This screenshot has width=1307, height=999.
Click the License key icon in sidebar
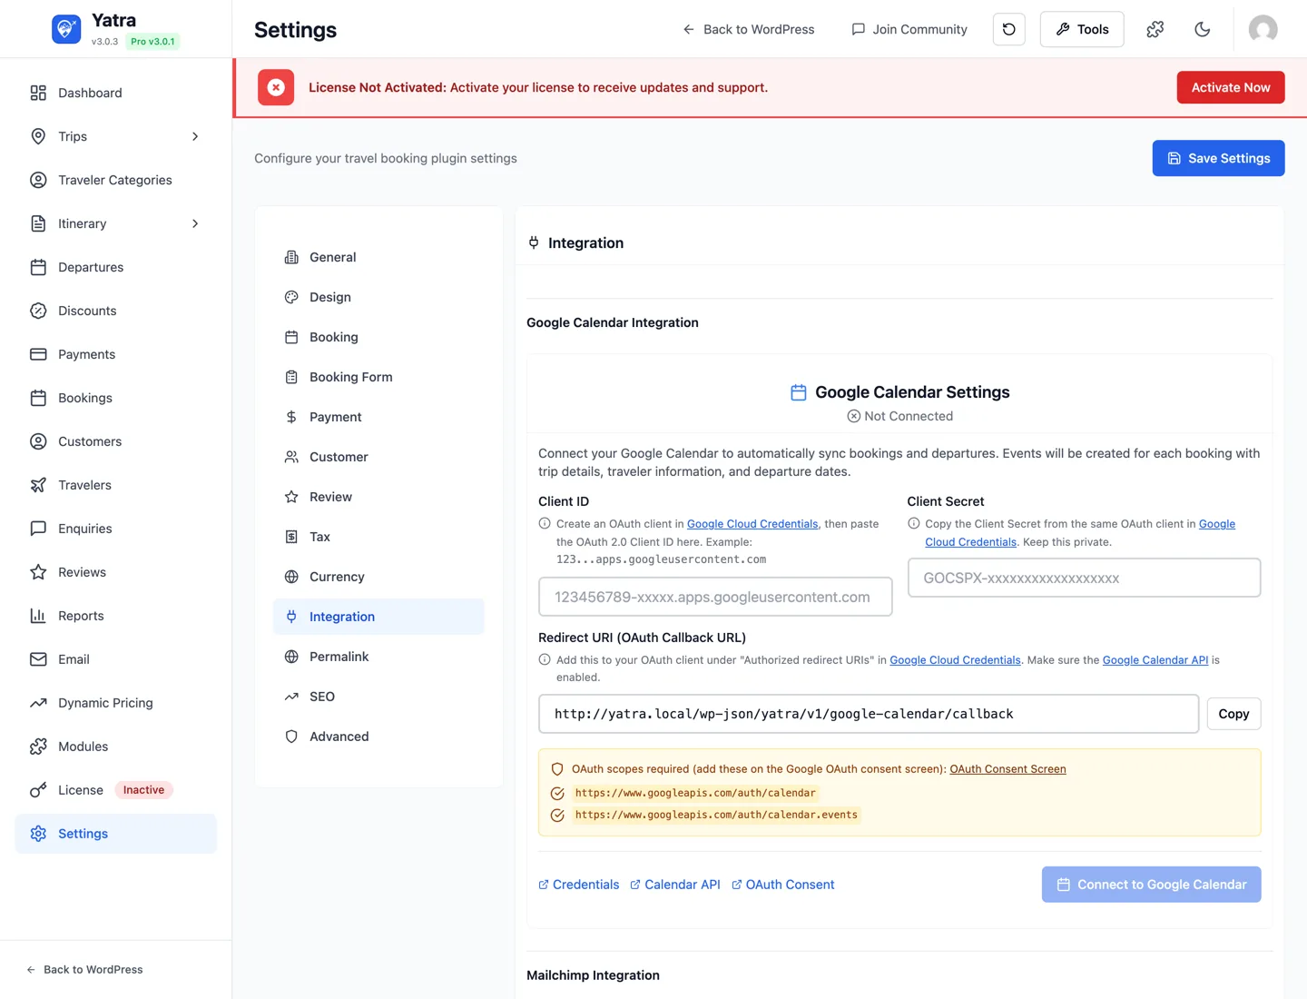point(38,790)
